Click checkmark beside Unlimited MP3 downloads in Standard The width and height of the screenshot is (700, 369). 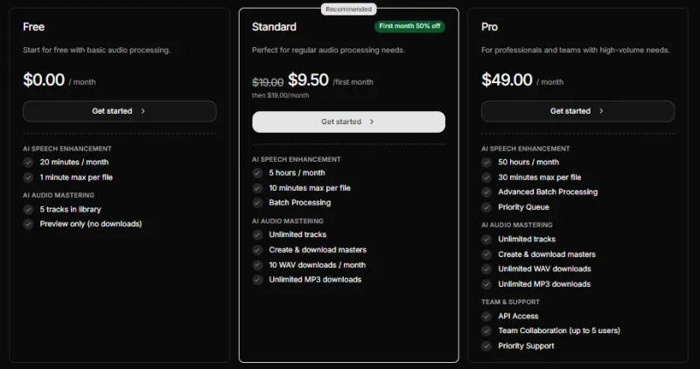pyautogui.click(x=257, y=280)
